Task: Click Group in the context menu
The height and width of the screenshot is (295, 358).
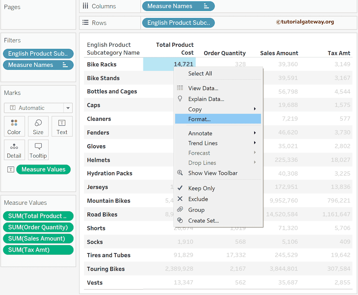Action: pyautogui.click(x=196, y=210)
